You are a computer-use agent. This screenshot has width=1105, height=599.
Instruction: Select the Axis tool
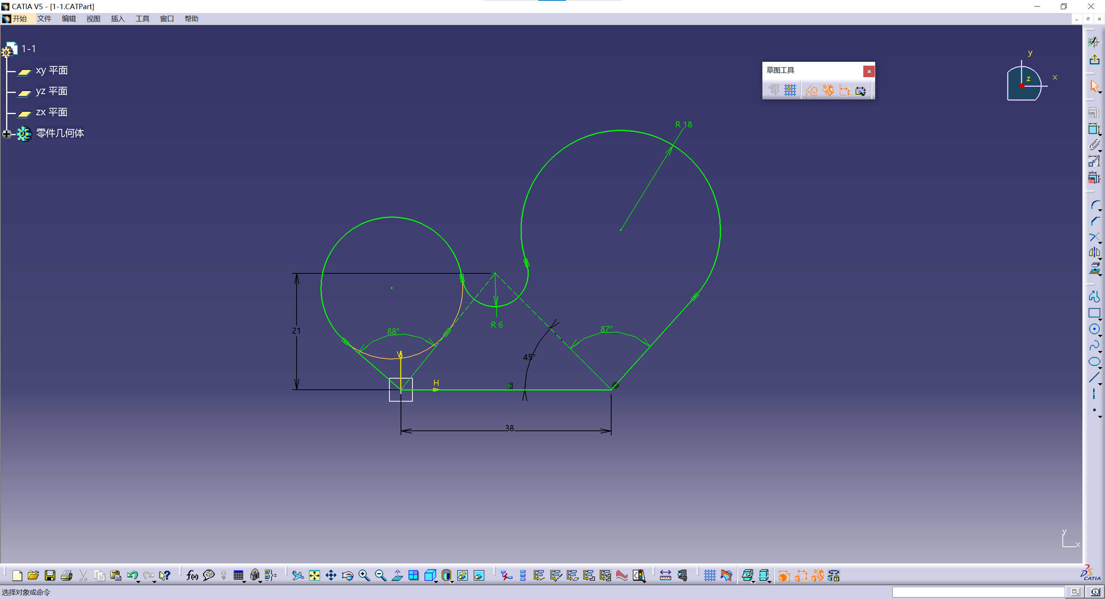[x=1094, y=394]
